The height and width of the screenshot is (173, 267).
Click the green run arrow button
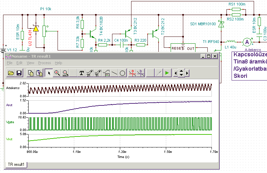coord(167,73)
